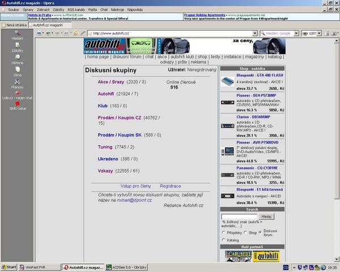Viewport: 340px width, 272px height.
Task: Open the Hledání search panel
Action: point(18,35)
